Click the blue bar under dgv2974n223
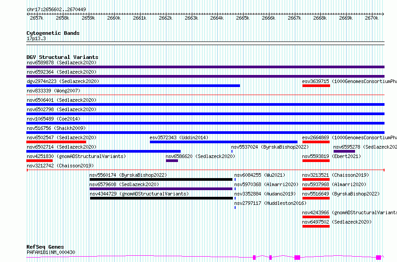The height and width of the screenshot is (262, 397). 133,86
